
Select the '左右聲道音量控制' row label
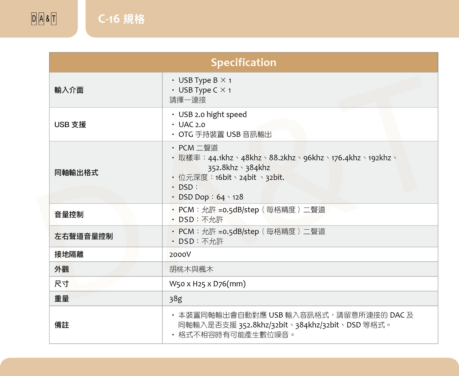point(83,236)
